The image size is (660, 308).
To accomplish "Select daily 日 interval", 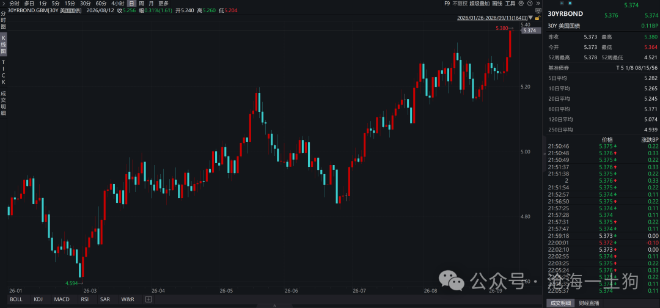I will [131, 3].
